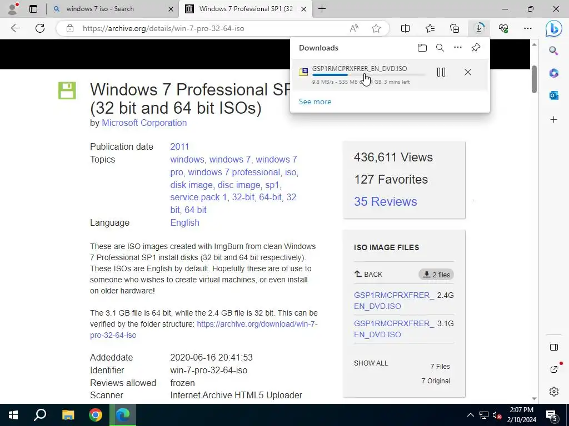Pin the Downloads panel
This screenshot has width=569, height=426.
click(476, 48)
